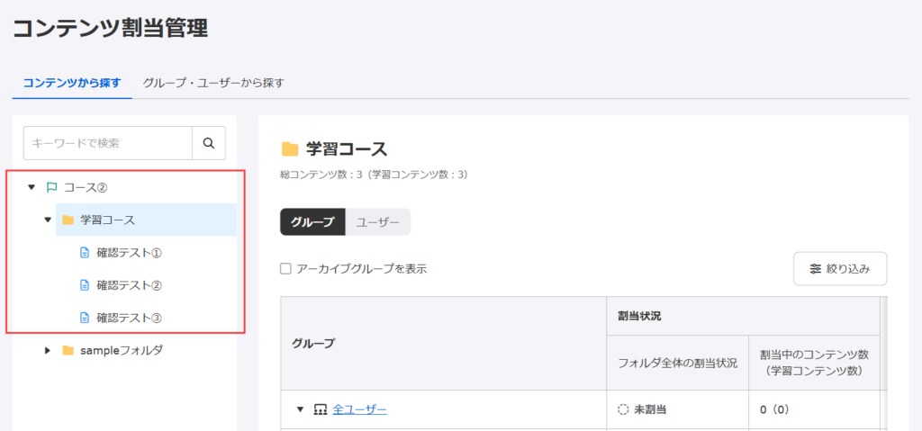This screenshot has height=431, width=922.
Task: Select the green flag icon beside コース②
Action: [51, 187]
